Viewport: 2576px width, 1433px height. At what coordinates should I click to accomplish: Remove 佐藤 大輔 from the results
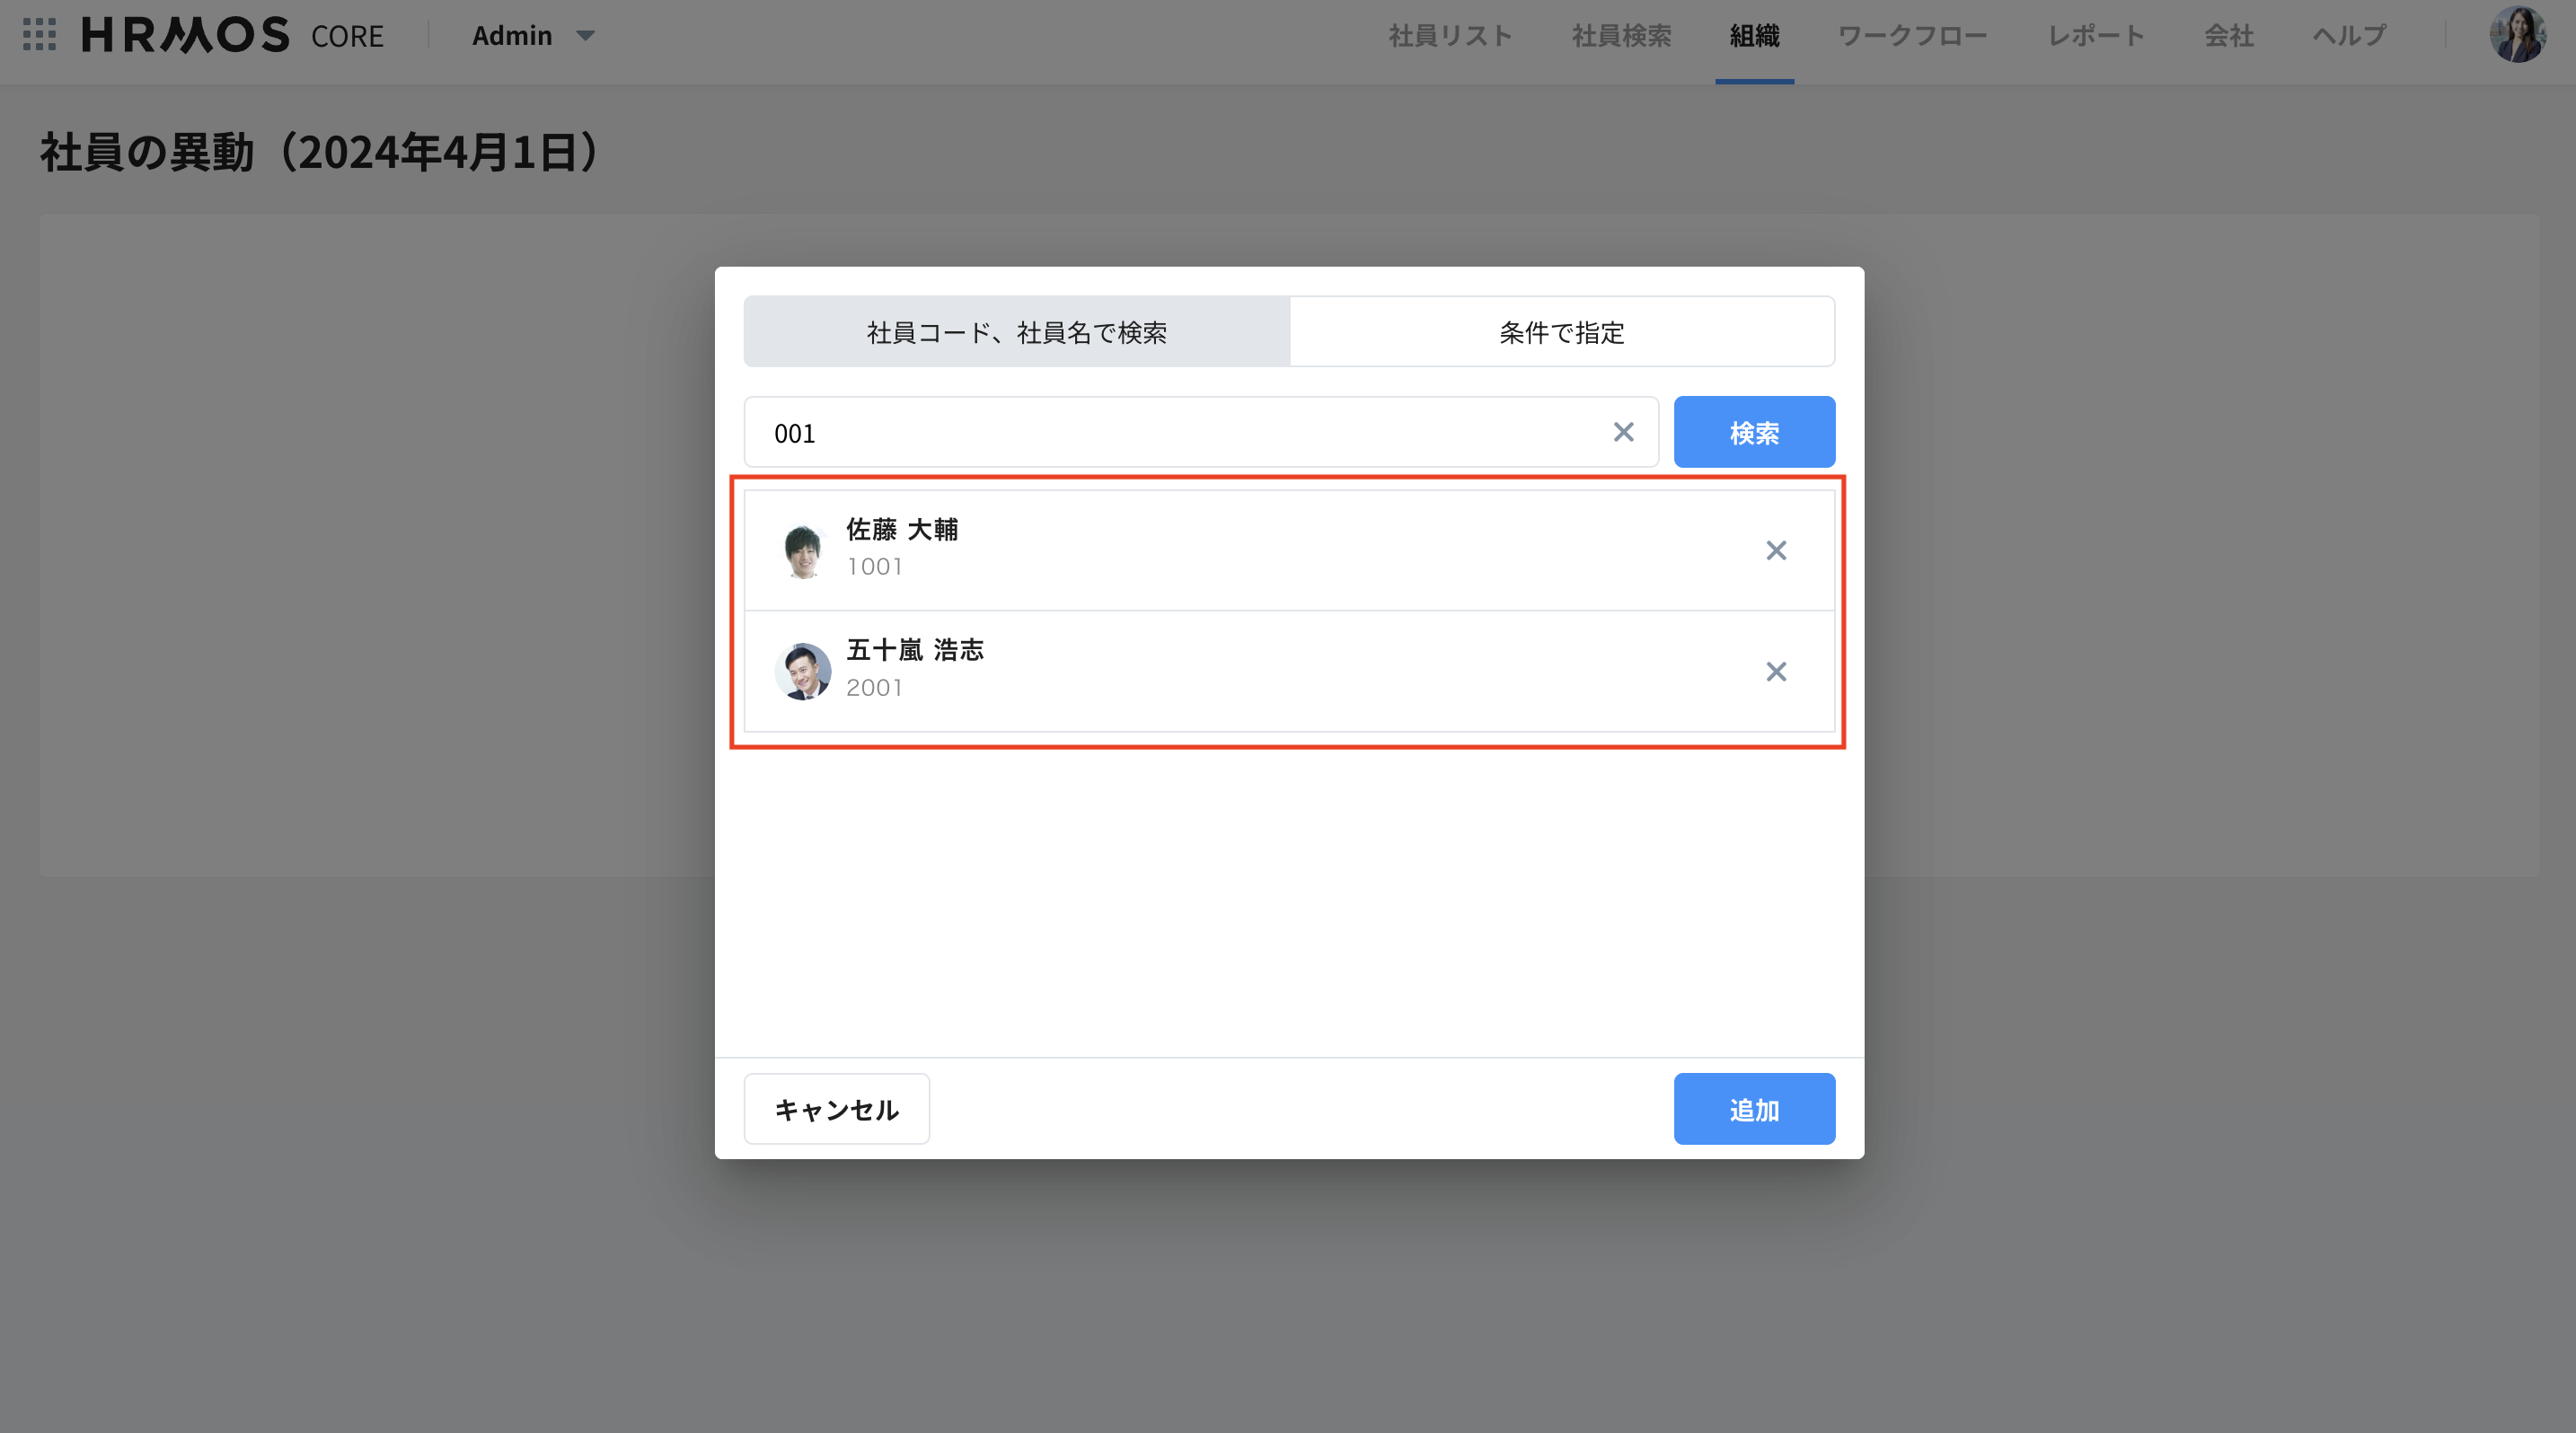[1775, 550]
